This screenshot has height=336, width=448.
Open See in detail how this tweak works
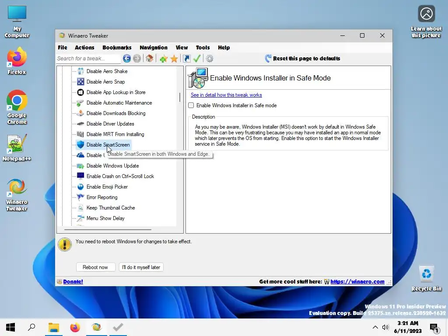coord(226,95)
